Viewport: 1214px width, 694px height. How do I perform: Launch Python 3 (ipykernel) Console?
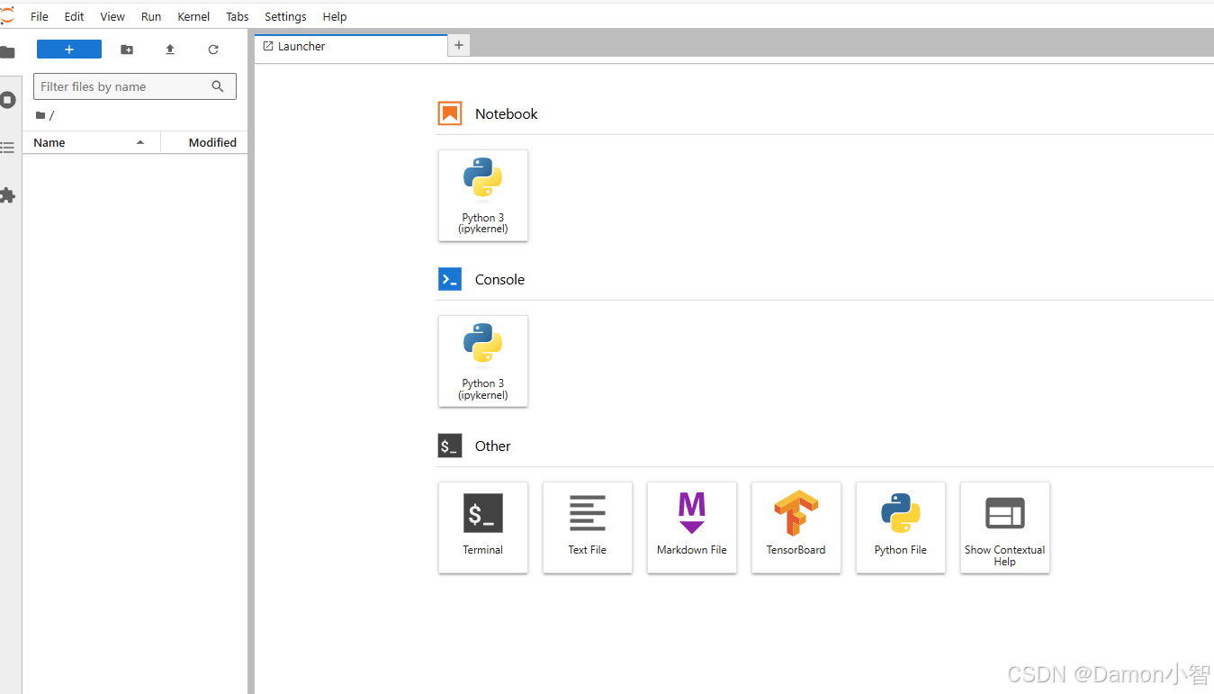coord(483,361)
